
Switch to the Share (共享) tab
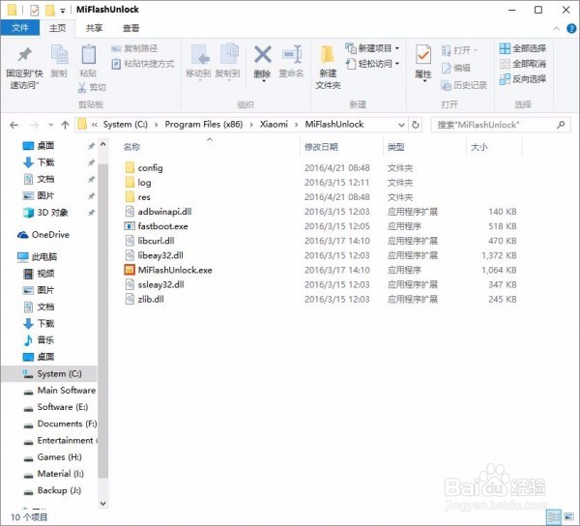tap(95, 28)
